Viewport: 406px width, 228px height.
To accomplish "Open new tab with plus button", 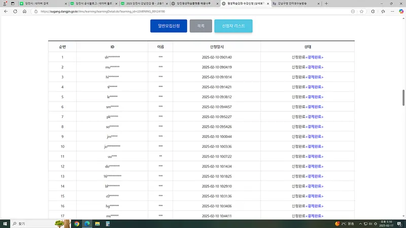I will point(326,4).
